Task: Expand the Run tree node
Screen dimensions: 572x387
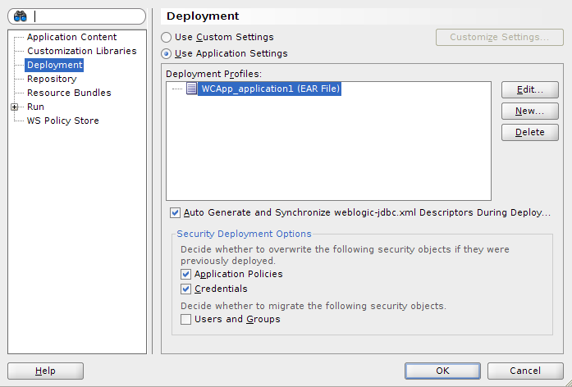Action: pos(14,107)
